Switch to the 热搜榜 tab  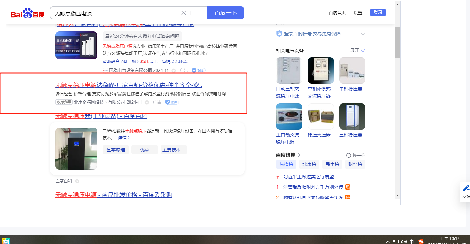click(x=286, y=164)
